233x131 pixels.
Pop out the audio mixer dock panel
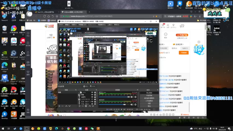(137, 90)
